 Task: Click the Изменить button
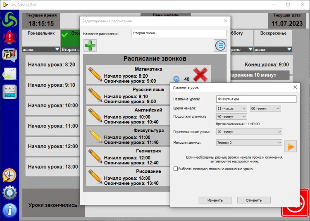point(215,200)
